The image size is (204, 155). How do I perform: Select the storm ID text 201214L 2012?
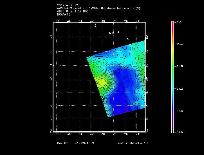tap(68, 5)
